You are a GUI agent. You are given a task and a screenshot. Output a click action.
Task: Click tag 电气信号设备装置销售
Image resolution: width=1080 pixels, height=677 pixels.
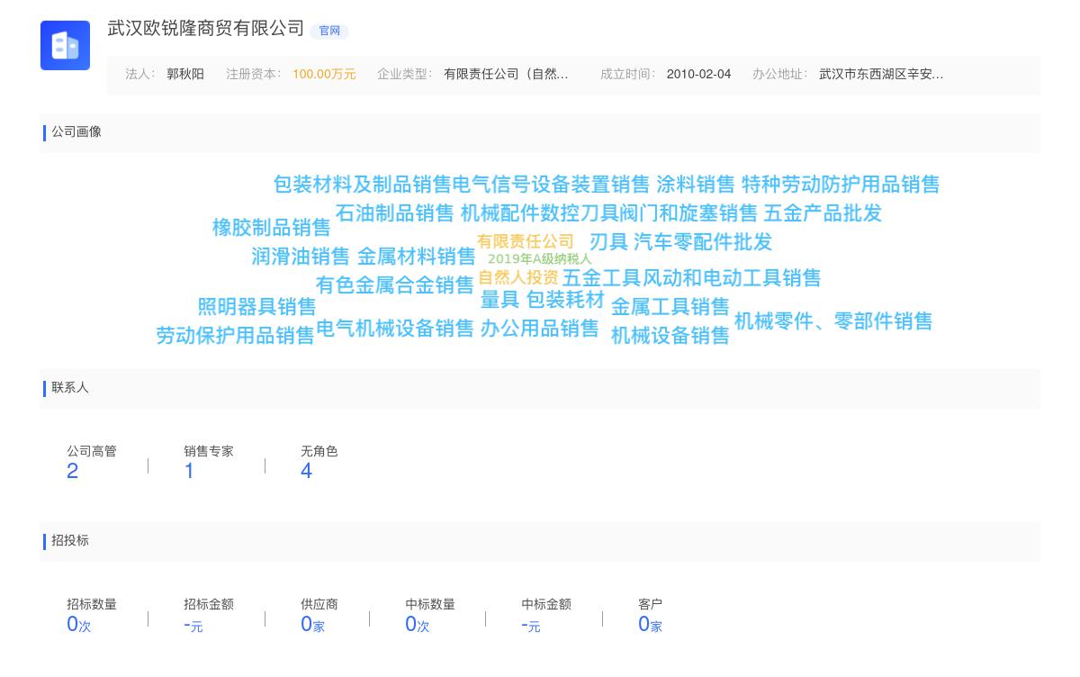550,185
